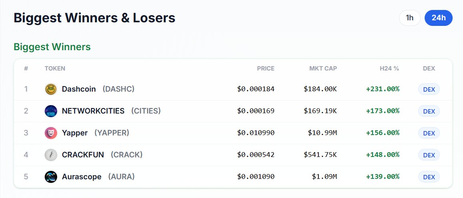Sort table by MKT CAP header
Viewport: 463px width, 198px height.
click(323, 69)
